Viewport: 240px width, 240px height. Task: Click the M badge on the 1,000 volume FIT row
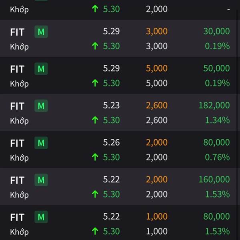click(41, 217)
